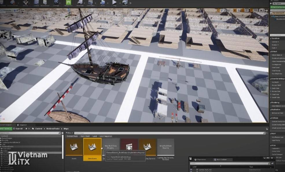Open the Perspective viewport dropdown
285x172 pixels.
coord(7,10)
